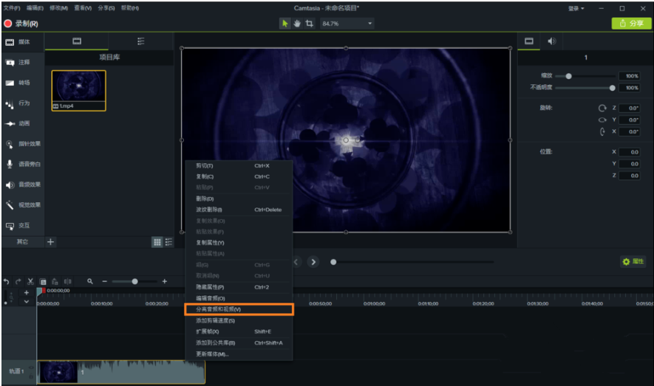654x386 pixels.
Task: Click the Z rotation circular arrow icon
Action: click(602, 108)
